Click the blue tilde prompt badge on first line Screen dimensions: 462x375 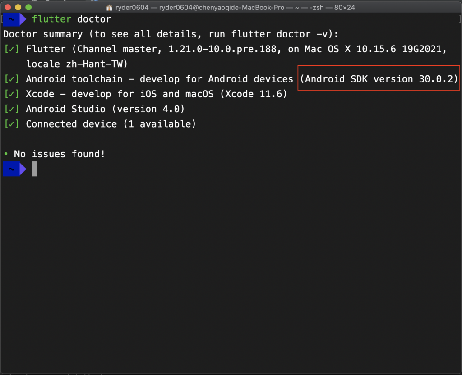(11, 19)
